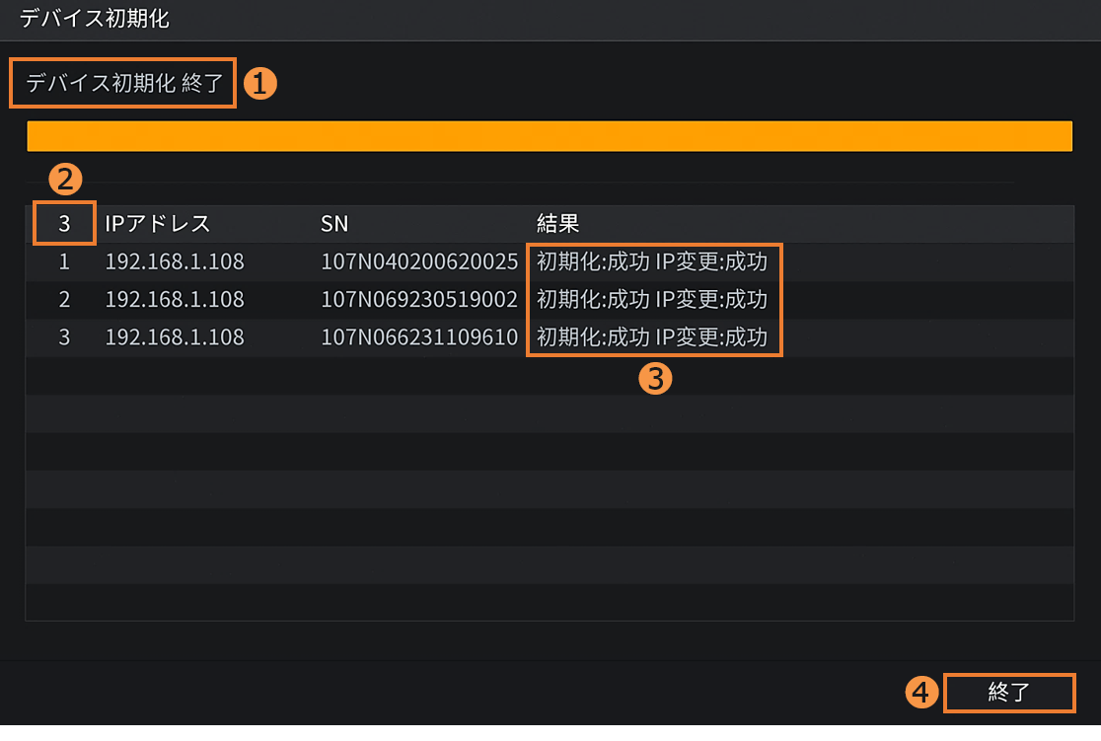Select serial number 107N040200620025

point(419,262)
